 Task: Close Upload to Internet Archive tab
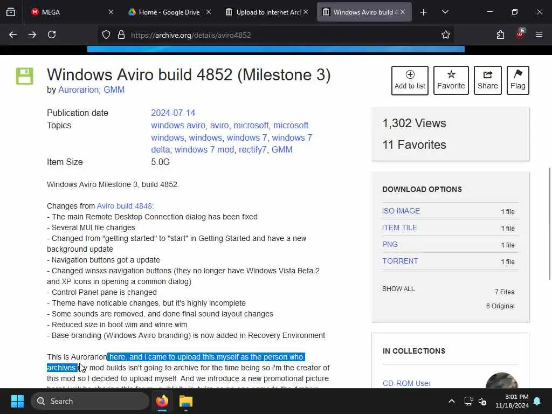(x=306, y=12)
